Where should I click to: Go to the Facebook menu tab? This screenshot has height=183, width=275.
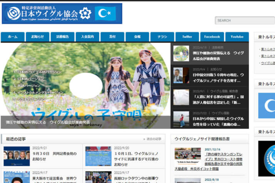click(212, 37)
